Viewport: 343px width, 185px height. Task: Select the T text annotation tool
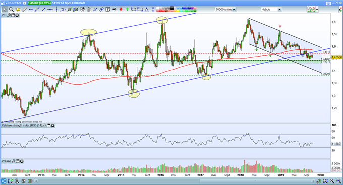point(107,10)
